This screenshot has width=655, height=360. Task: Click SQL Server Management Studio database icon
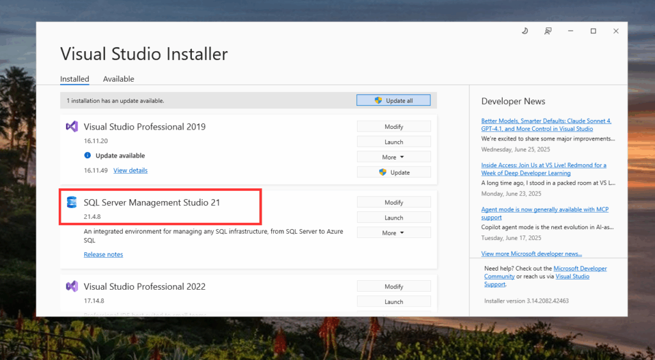72,202
